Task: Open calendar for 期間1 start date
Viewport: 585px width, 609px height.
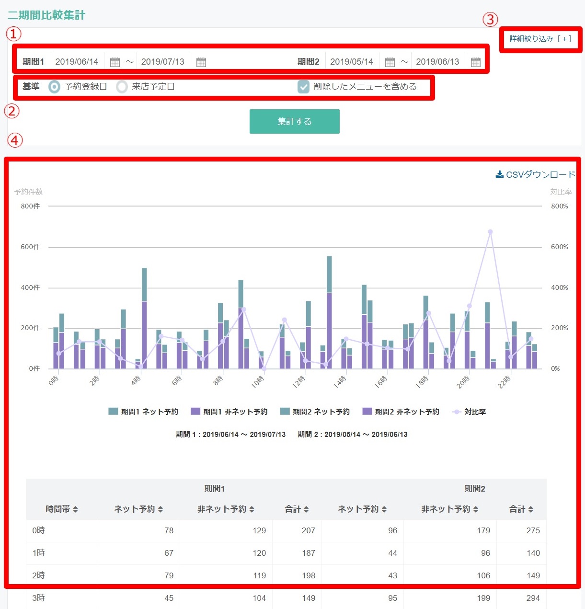Action: tap(115, 62)
